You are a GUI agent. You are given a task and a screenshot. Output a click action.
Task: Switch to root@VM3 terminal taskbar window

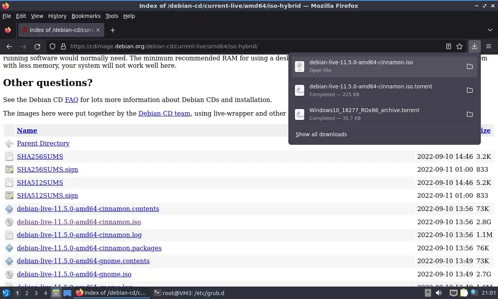coord(189,293)
